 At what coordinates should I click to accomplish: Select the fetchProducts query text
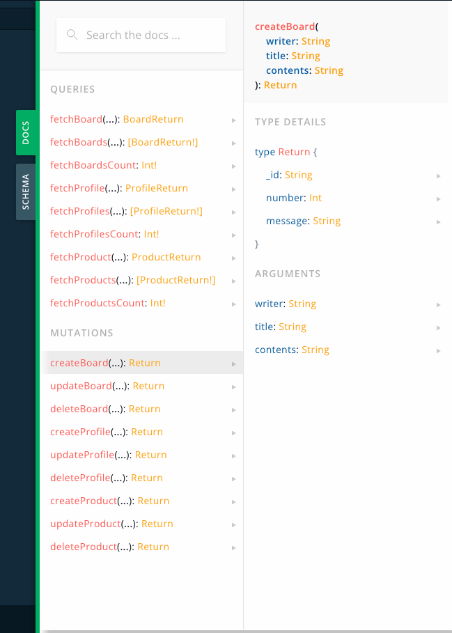(x=83, y=280)
